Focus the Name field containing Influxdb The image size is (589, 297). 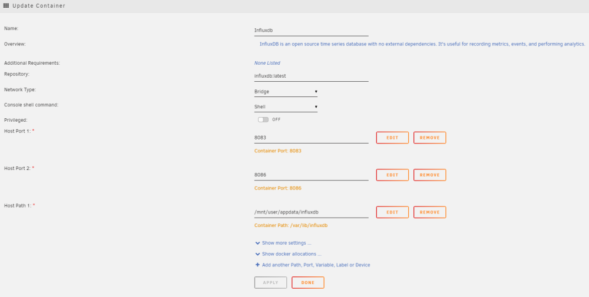pyautogui.click(x=312, y=31)
